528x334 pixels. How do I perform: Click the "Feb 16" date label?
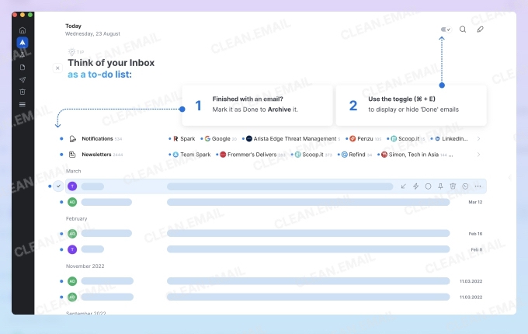click(475, 234)
